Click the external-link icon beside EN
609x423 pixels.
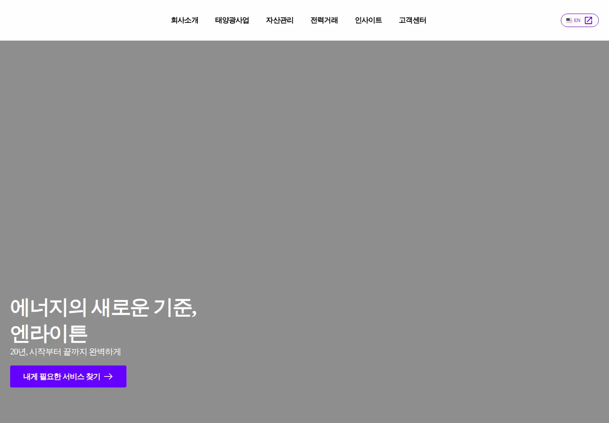pos(588,20)
